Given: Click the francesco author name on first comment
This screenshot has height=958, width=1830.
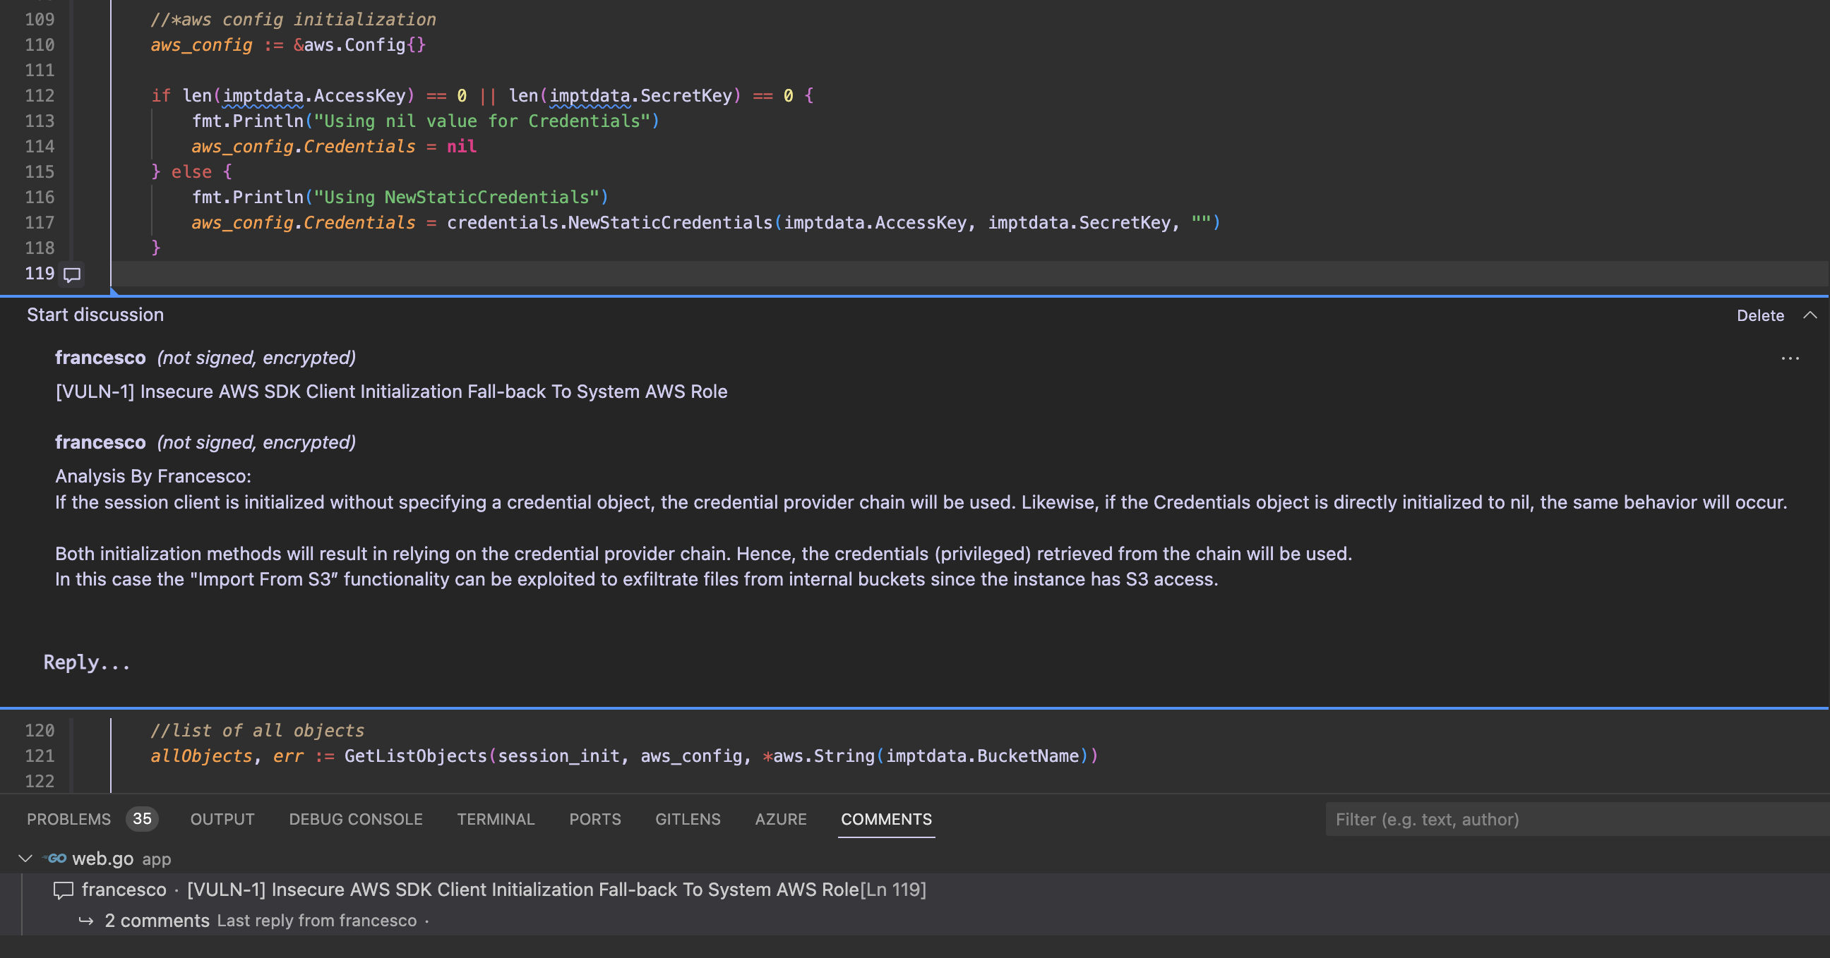Looking at the screenshot, I should (x=100, y=358).
